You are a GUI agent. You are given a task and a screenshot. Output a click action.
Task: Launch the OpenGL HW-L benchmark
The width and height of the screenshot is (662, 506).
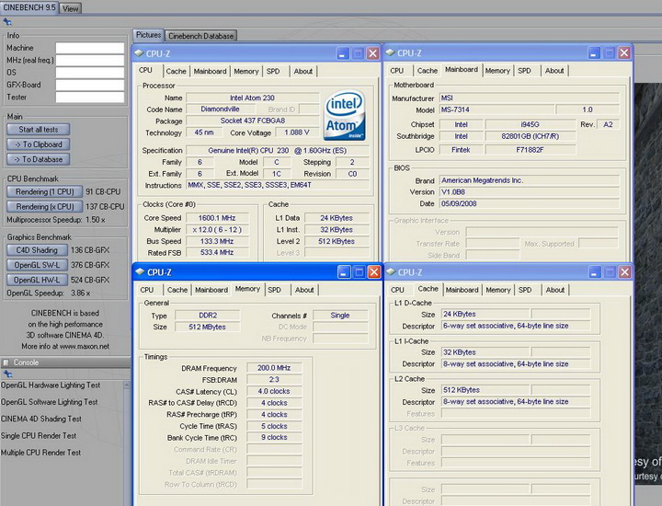point(37,280)
